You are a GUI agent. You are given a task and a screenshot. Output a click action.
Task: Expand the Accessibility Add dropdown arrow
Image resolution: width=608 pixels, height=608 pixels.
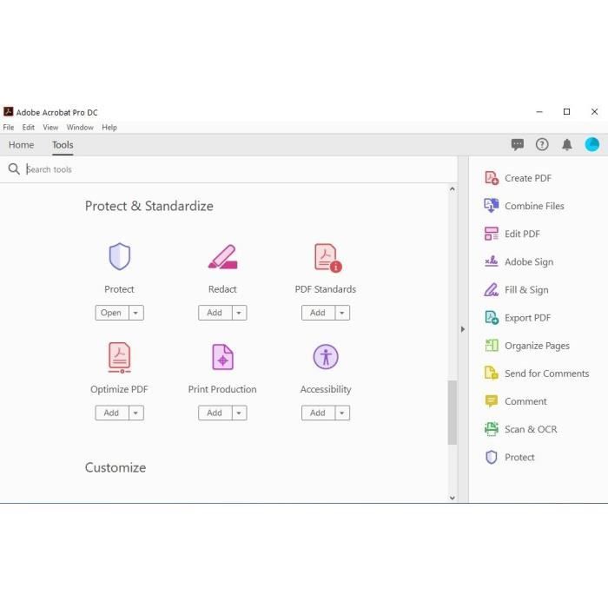(x=342, y=413)
